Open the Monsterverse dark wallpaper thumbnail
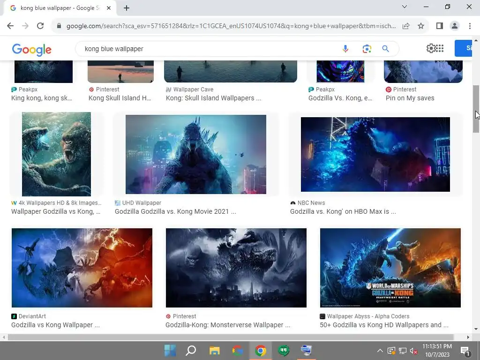 click(236, 268)
